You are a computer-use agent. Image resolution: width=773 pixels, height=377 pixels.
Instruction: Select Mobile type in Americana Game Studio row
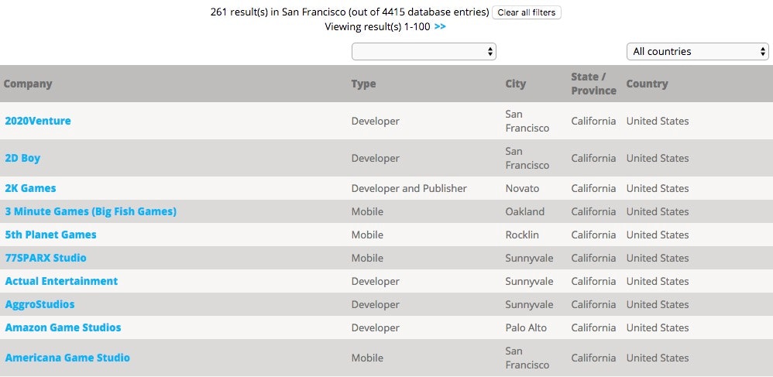(367, 358)
